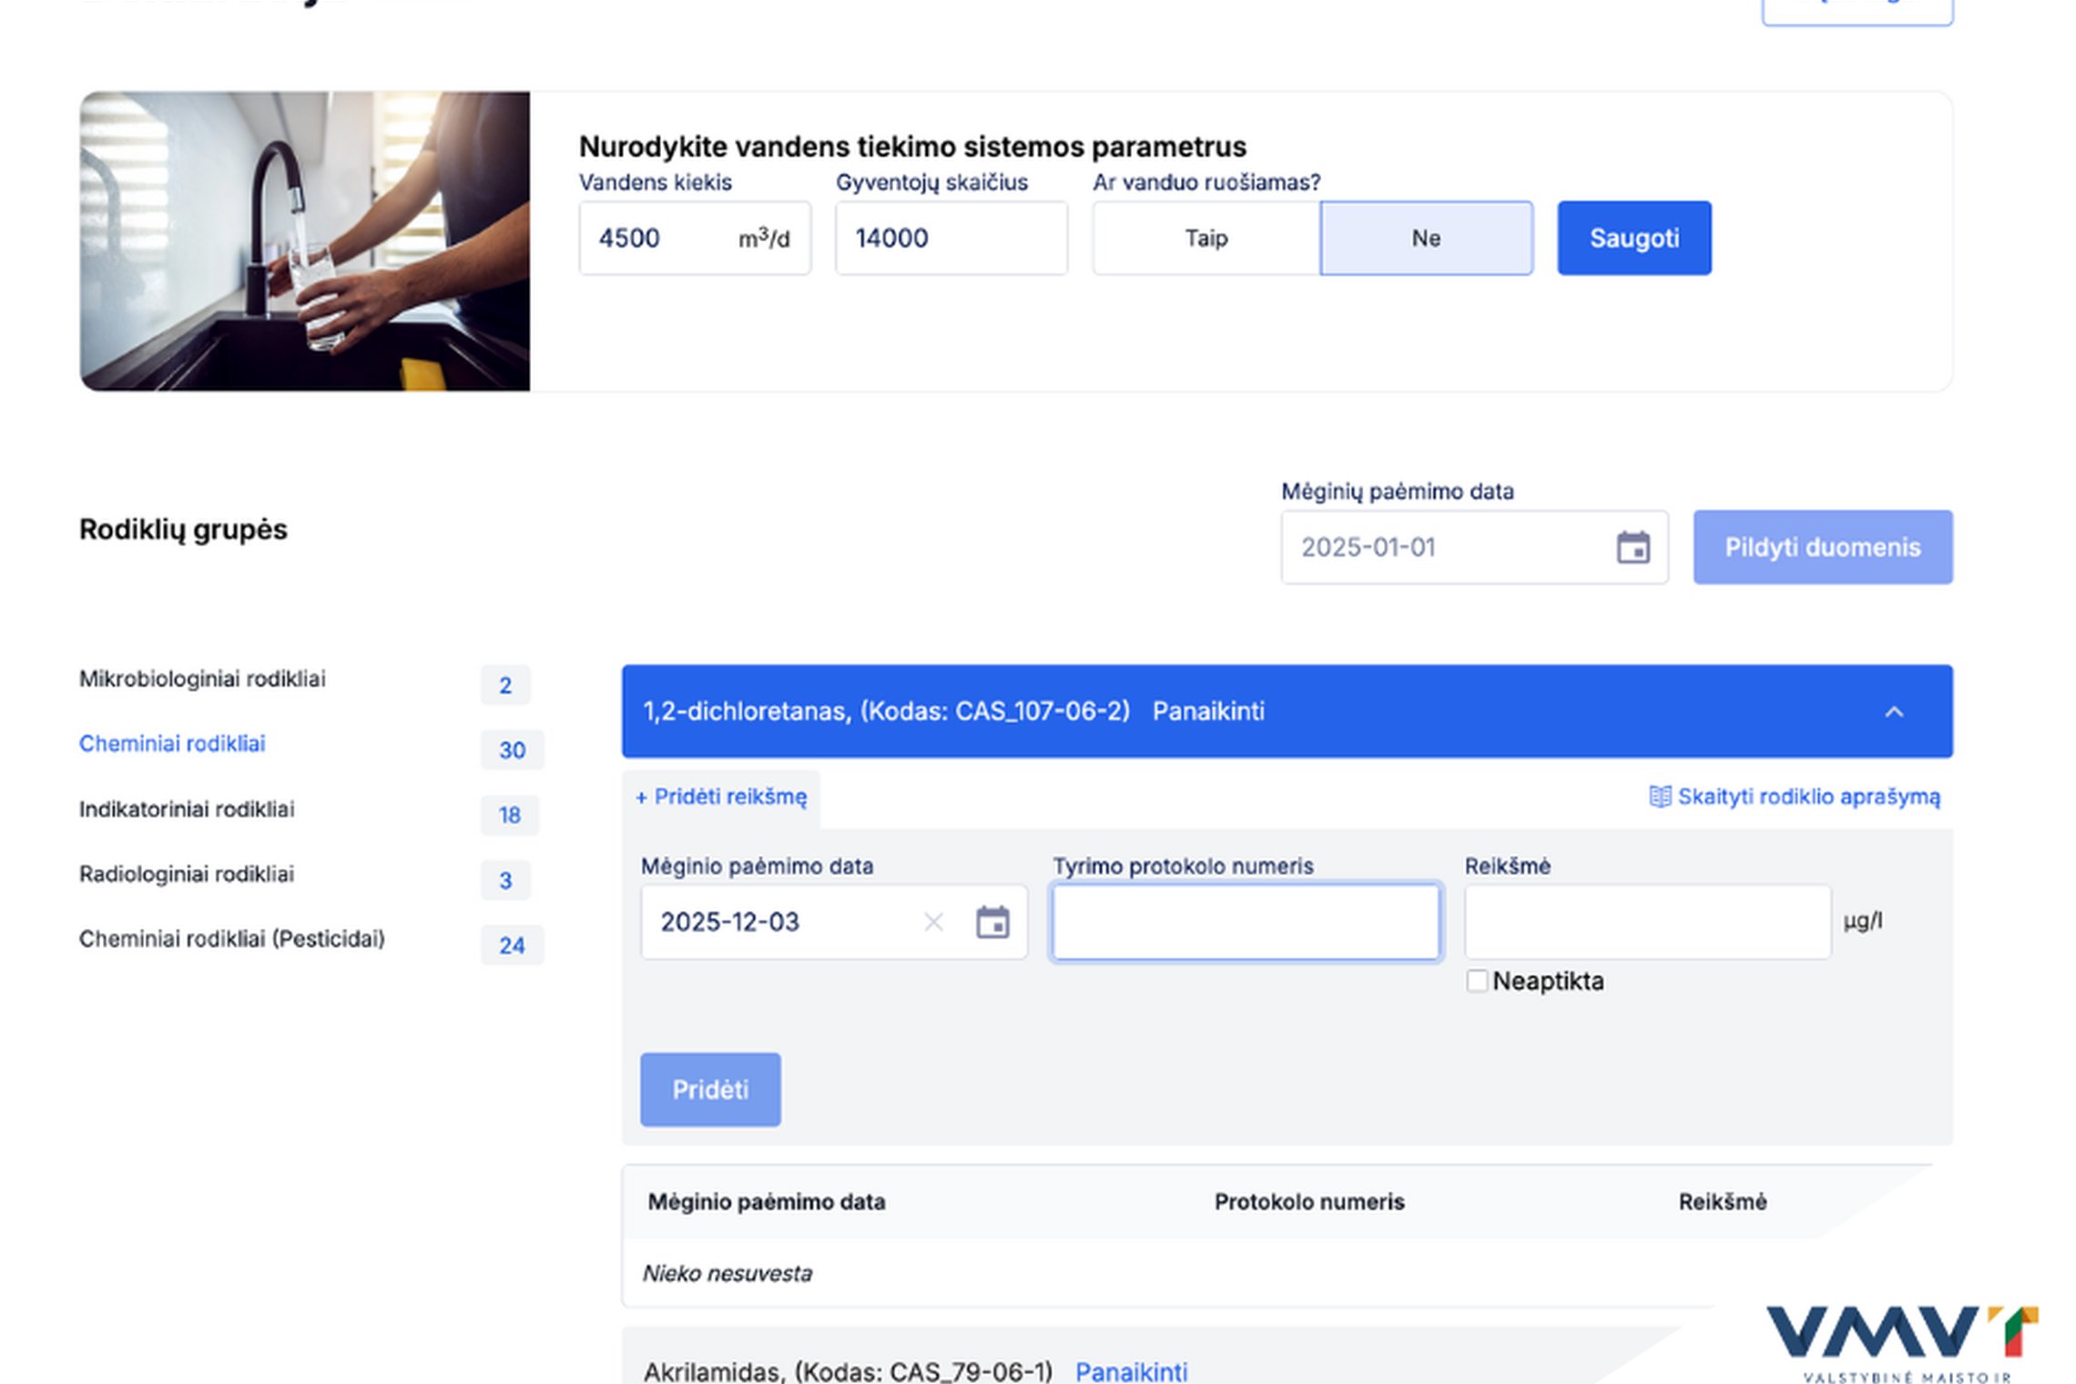Click the faucet photo thumbnail
The width and height of the screenshot is (2076, 1384).
tap(305, 241)
